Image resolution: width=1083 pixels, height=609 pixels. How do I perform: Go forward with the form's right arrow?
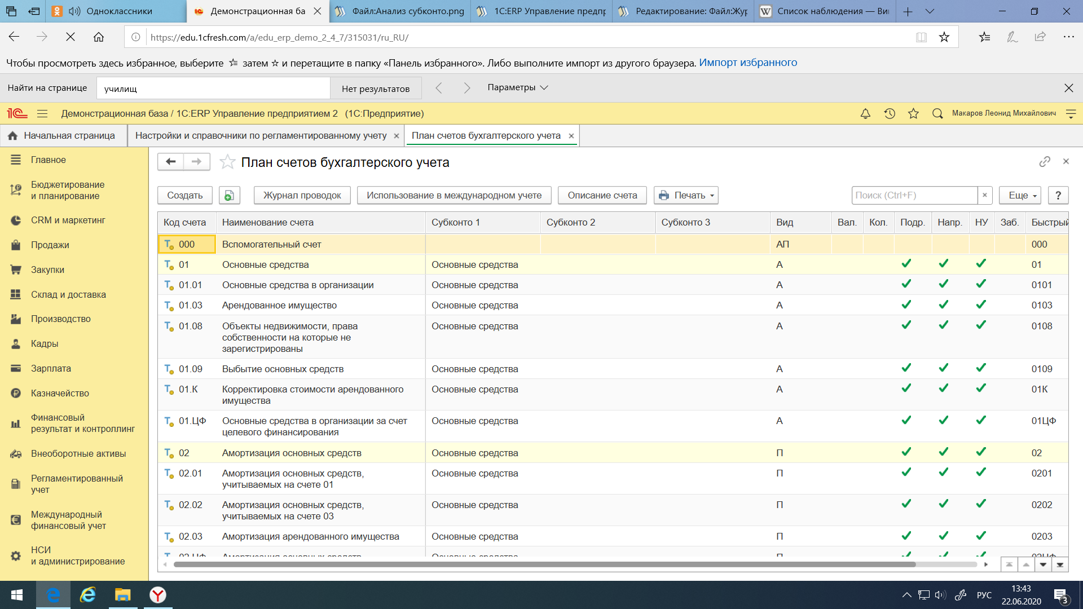[196, 162]
